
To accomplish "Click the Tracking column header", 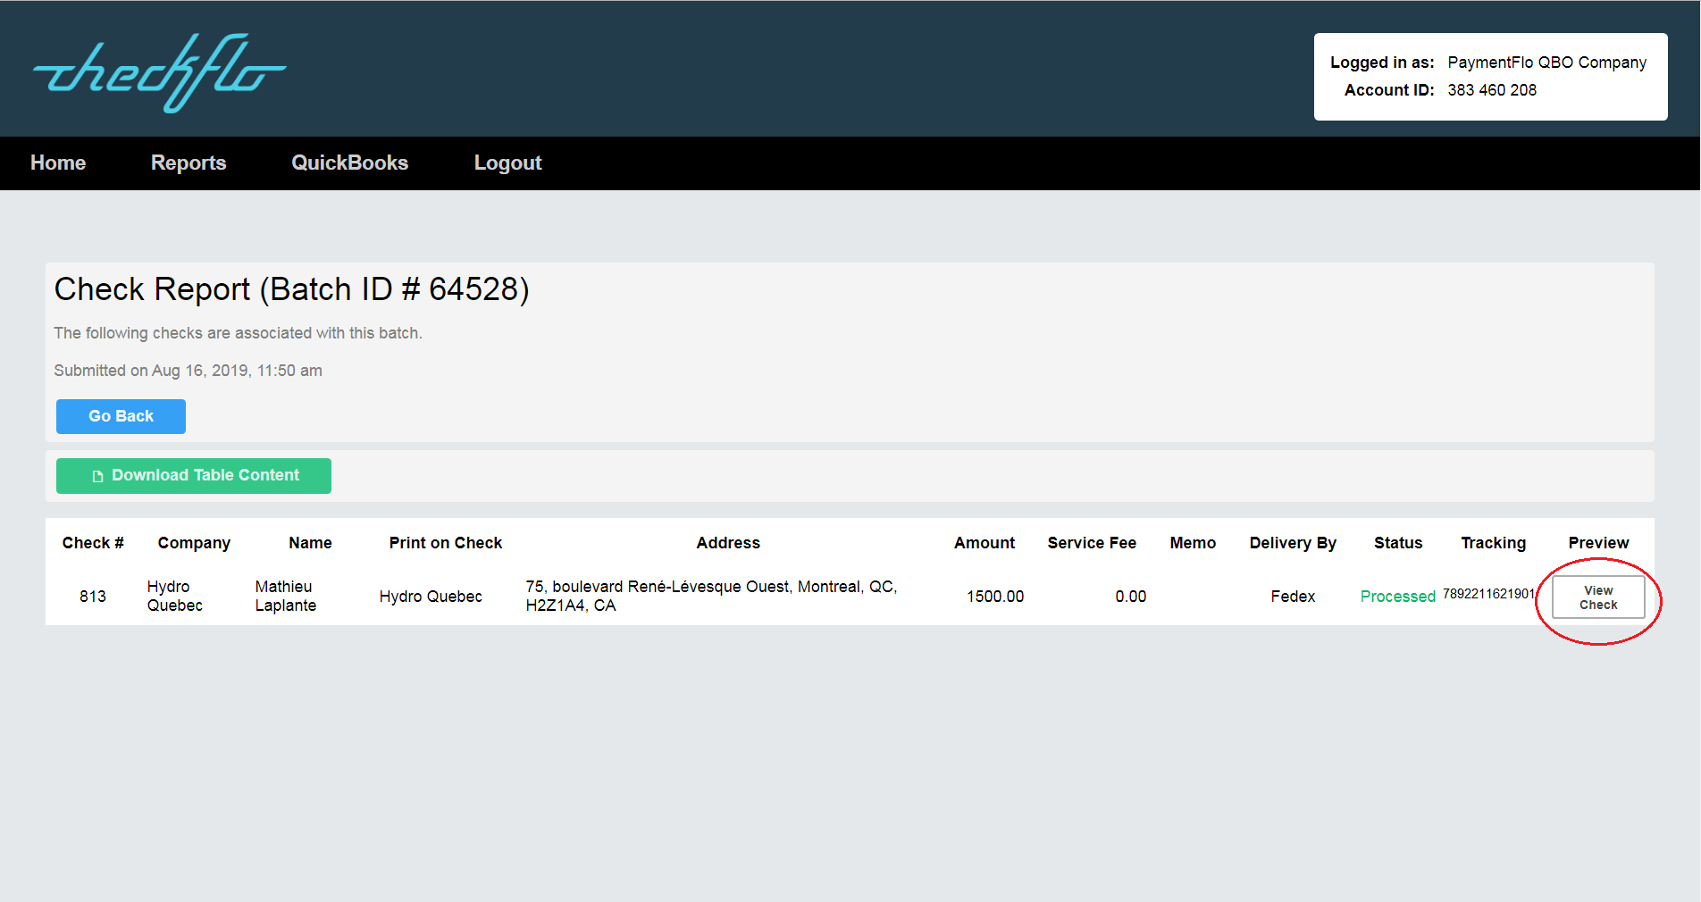I will (1494, 543).
